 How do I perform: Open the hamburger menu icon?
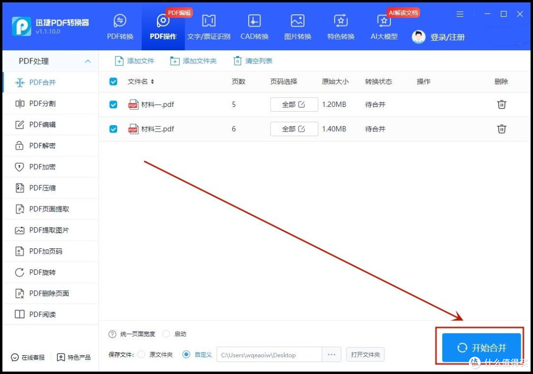(460, 14)
